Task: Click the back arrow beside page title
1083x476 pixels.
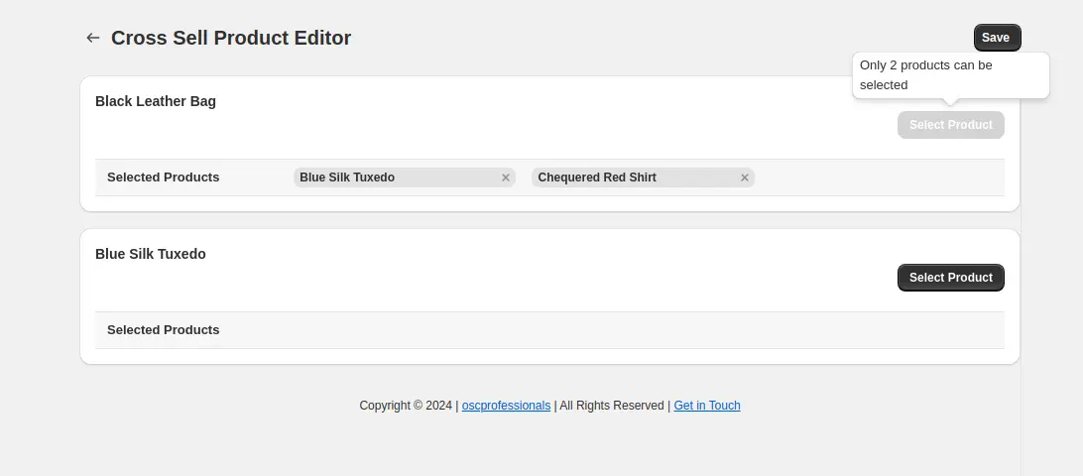Action: click(93, 38)
